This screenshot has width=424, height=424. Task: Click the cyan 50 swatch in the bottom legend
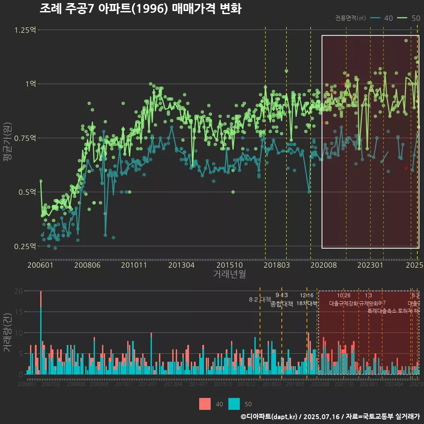[234, 404]
